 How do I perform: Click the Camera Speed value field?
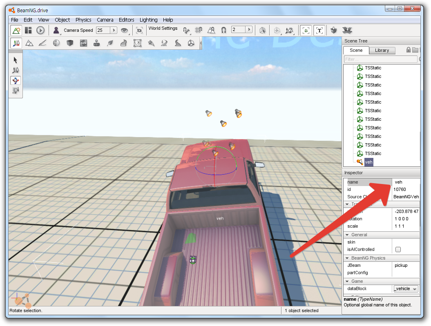103,30
